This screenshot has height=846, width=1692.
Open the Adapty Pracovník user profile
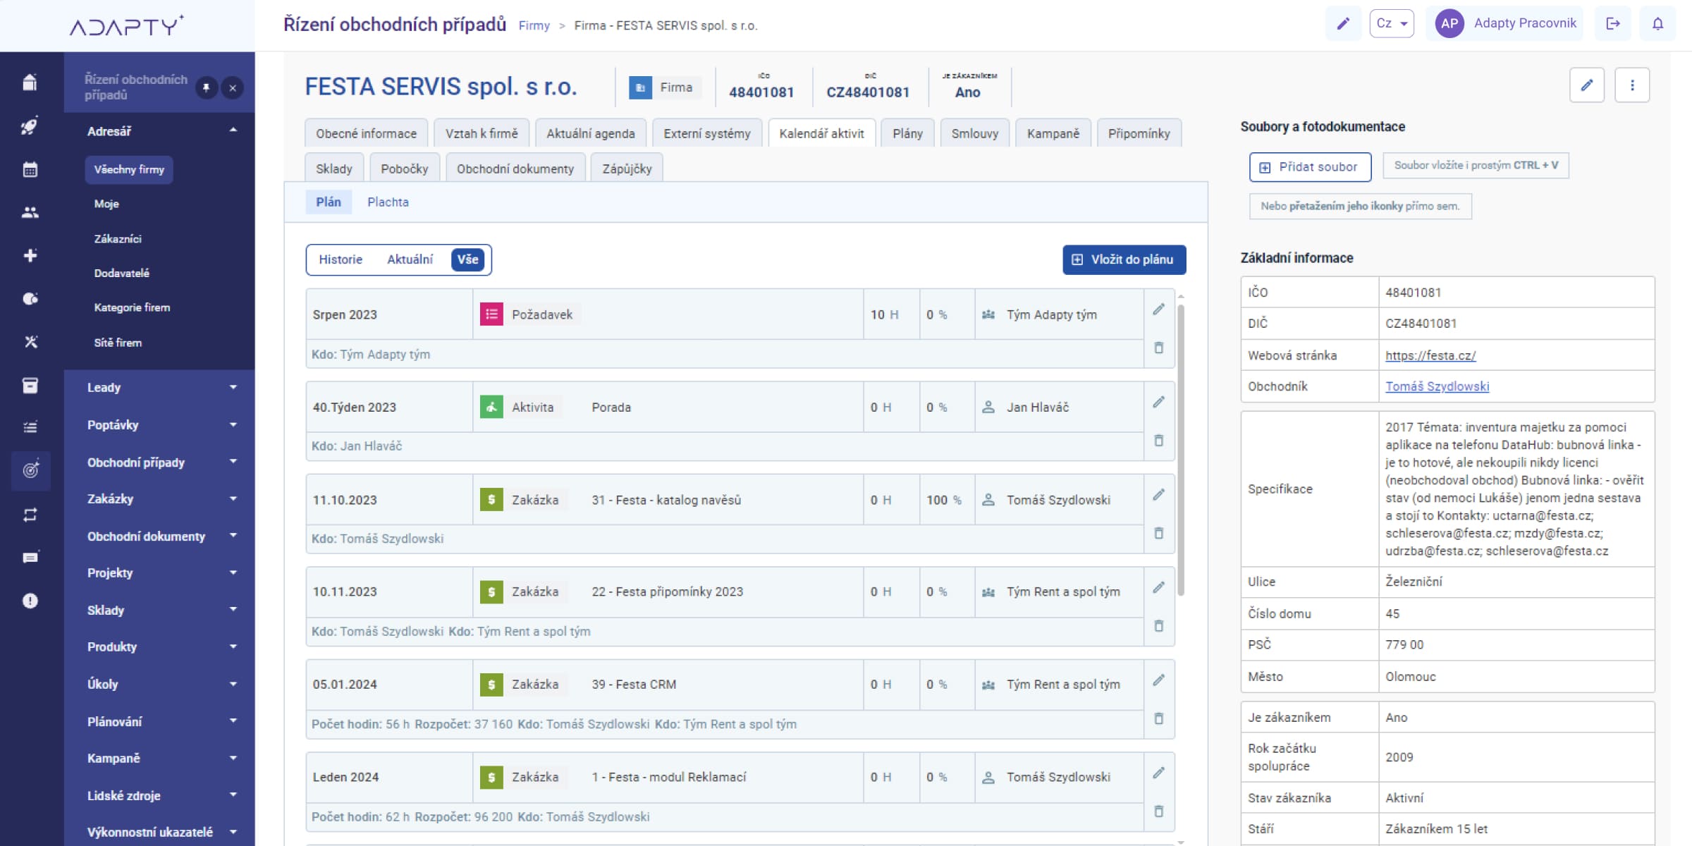click(1504, 23)
